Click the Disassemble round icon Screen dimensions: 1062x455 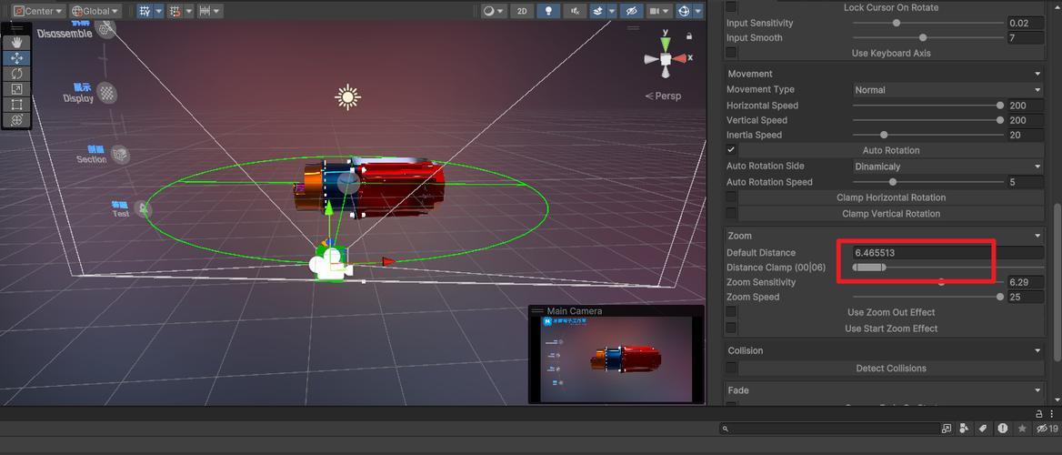pyautogui.click(x=105, y=29)
